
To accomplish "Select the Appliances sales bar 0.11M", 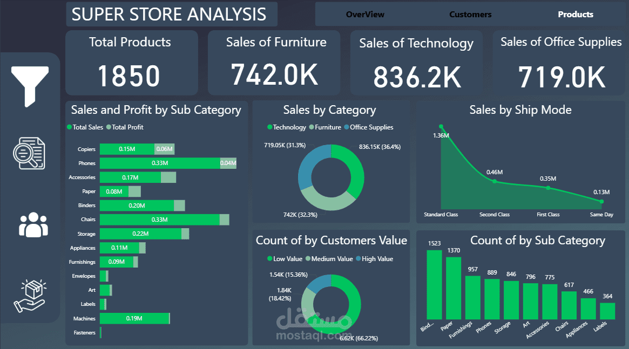I will point(119,248).
